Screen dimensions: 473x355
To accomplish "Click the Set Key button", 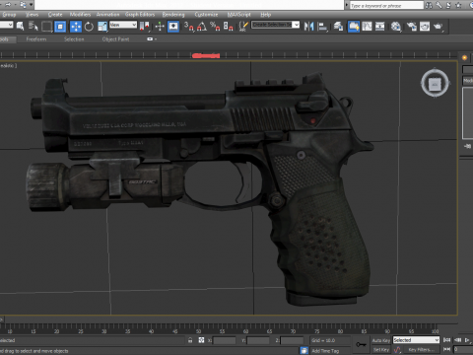I will coord(381,350).
